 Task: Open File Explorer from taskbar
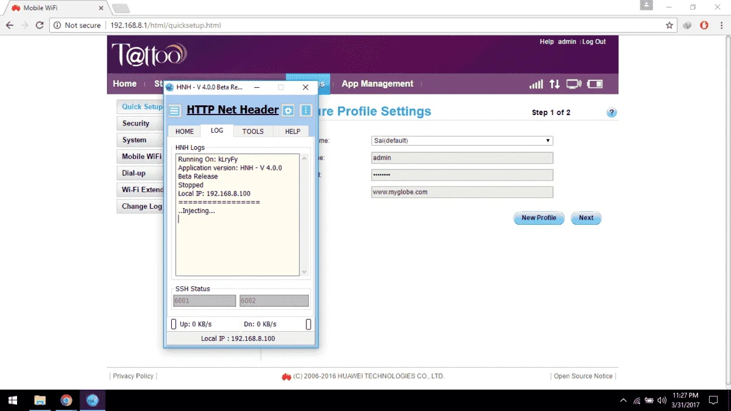(x=40, y=401)
